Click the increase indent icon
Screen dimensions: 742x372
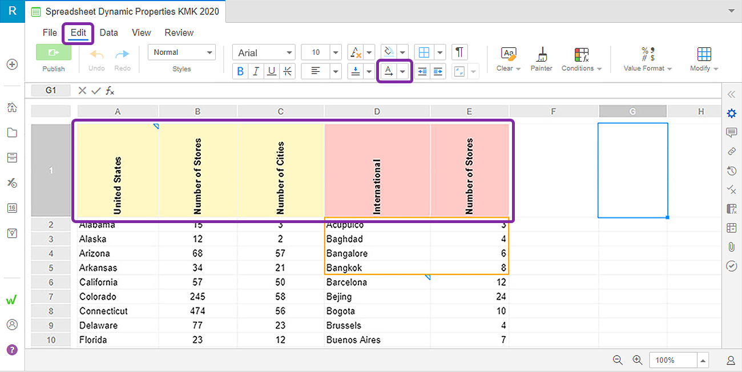438,71
